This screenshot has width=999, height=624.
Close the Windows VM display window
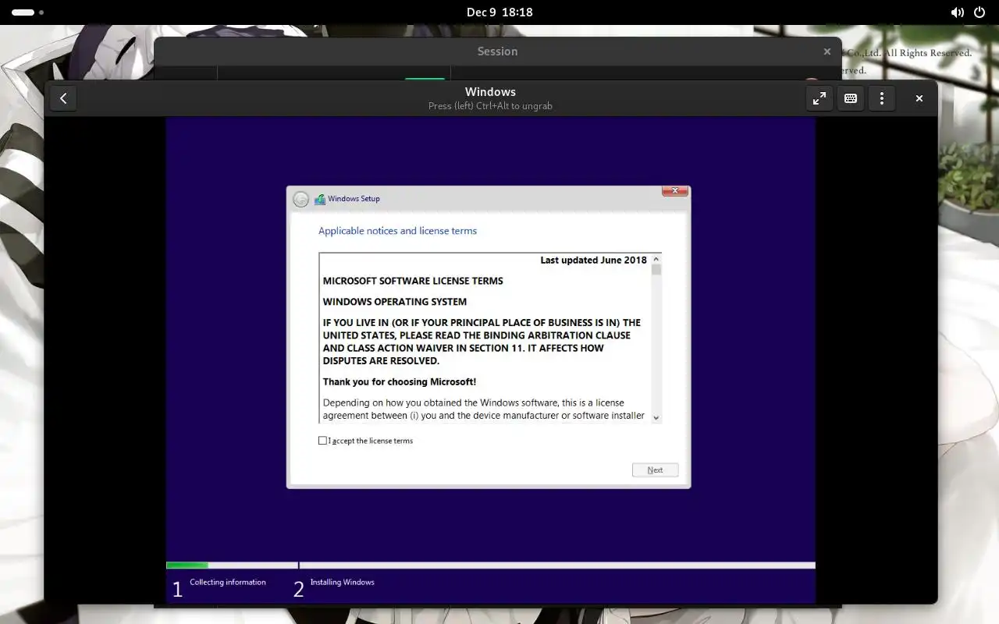pyautogui.click(x=919, y=98)
